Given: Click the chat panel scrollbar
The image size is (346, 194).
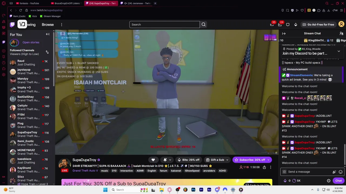Looking at the screenshot, I should tap(345, 155).
